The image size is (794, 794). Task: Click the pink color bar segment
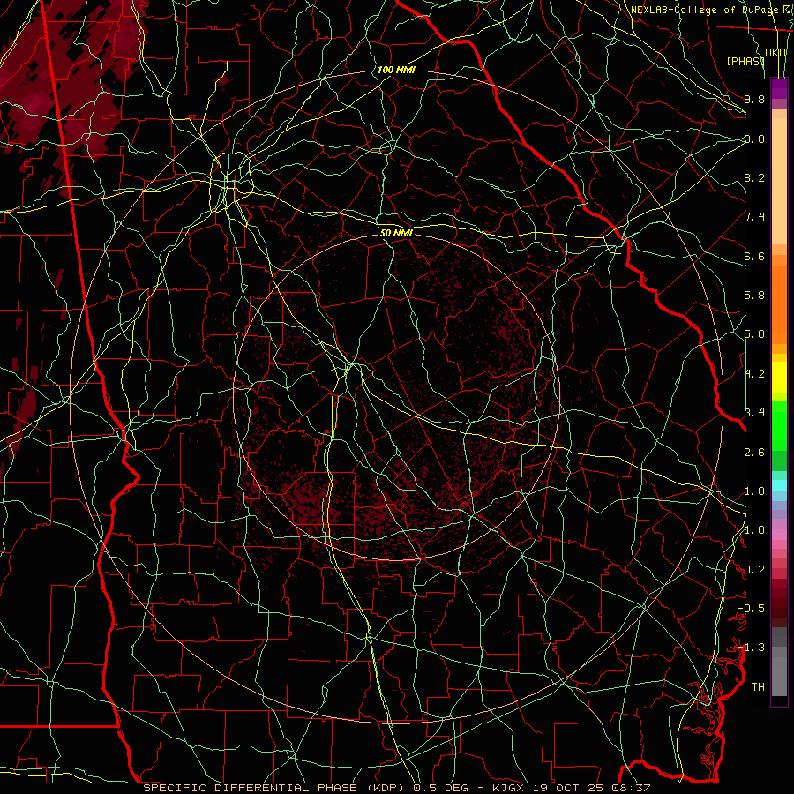tap(779, 535)
